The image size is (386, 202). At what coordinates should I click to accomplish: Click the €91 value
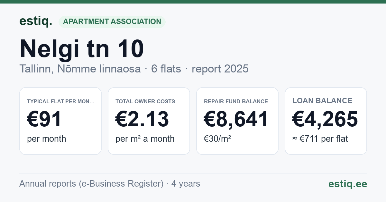44,119
